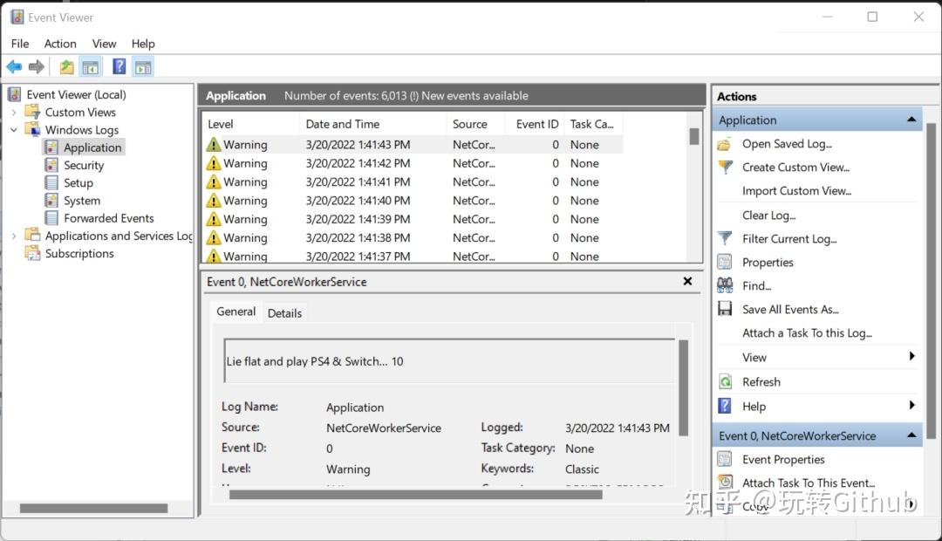This screenshot has height=541, width=942.
Task: Expand the Applications and Services Logs node
Action: point(12,236)
